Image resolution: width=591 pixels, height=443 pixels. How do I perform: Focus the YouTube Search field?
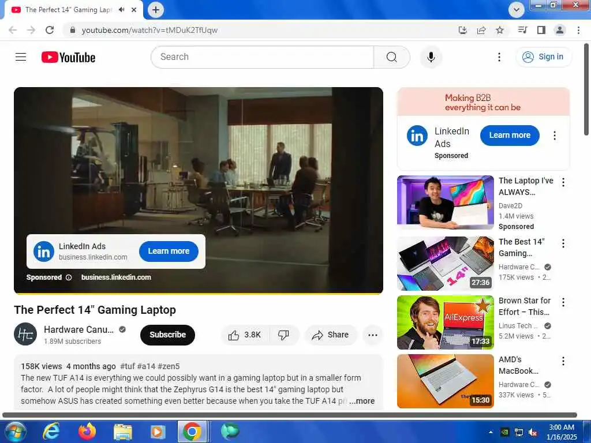(x=263, y=57)
